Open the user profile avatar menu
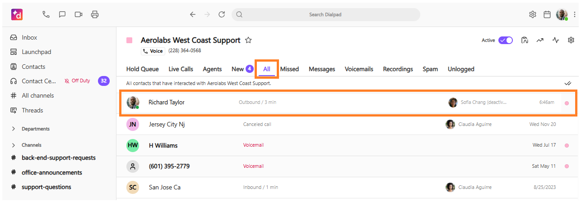This screenshot has height=202, width=581. pyautogui.click(x=562, y=14)
